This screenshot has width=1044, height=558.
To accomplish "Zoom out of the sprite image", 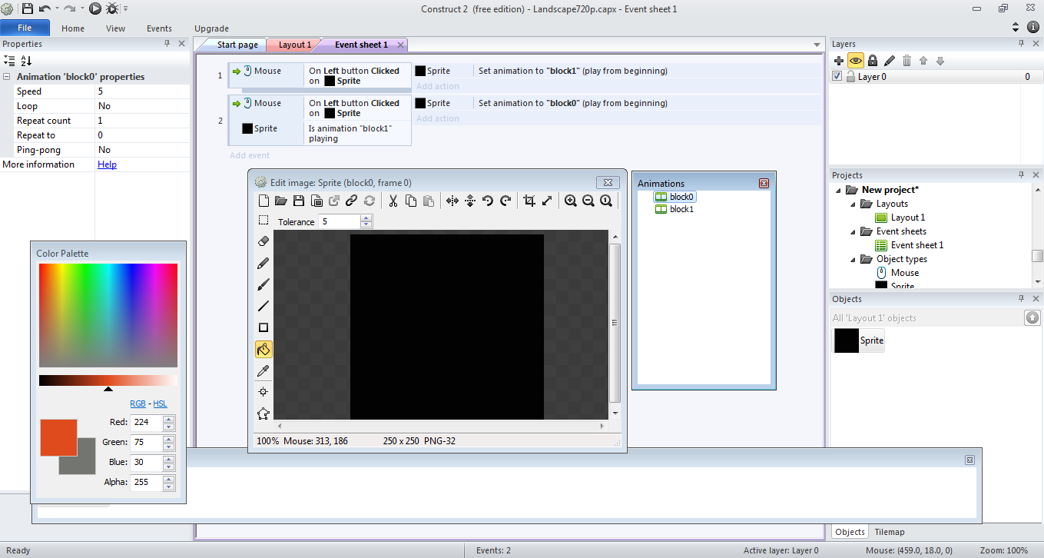I will point(588,201).
